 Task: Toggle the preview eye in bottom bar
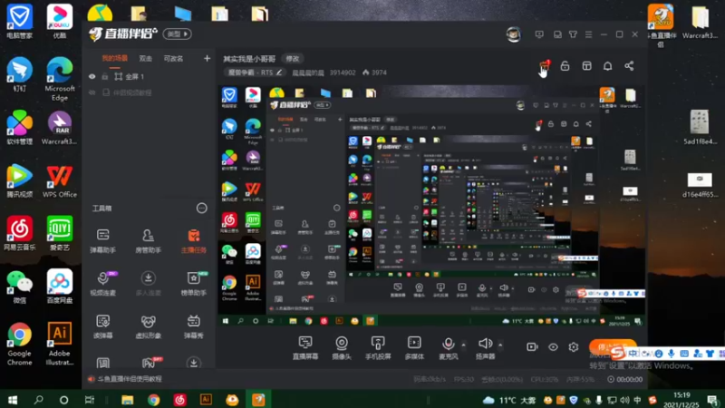pos(553,347)
